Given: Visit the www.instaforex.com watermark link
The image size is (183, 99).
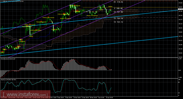Looking at the screenshot, I should pos(25,94).
